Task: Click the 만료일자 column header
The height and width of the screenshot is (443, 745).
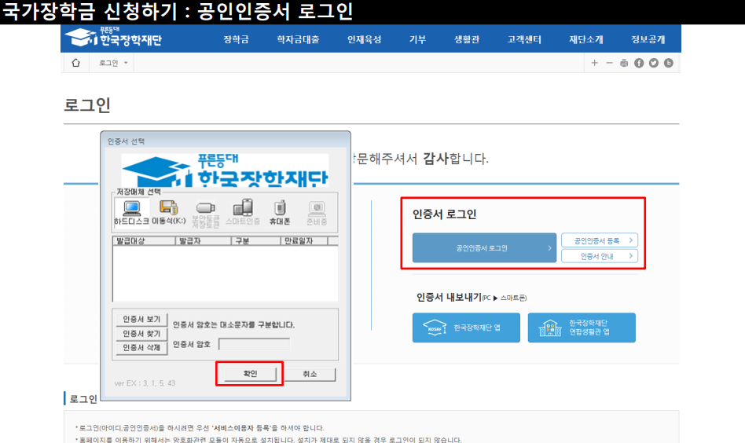Action: click(304, 240)
